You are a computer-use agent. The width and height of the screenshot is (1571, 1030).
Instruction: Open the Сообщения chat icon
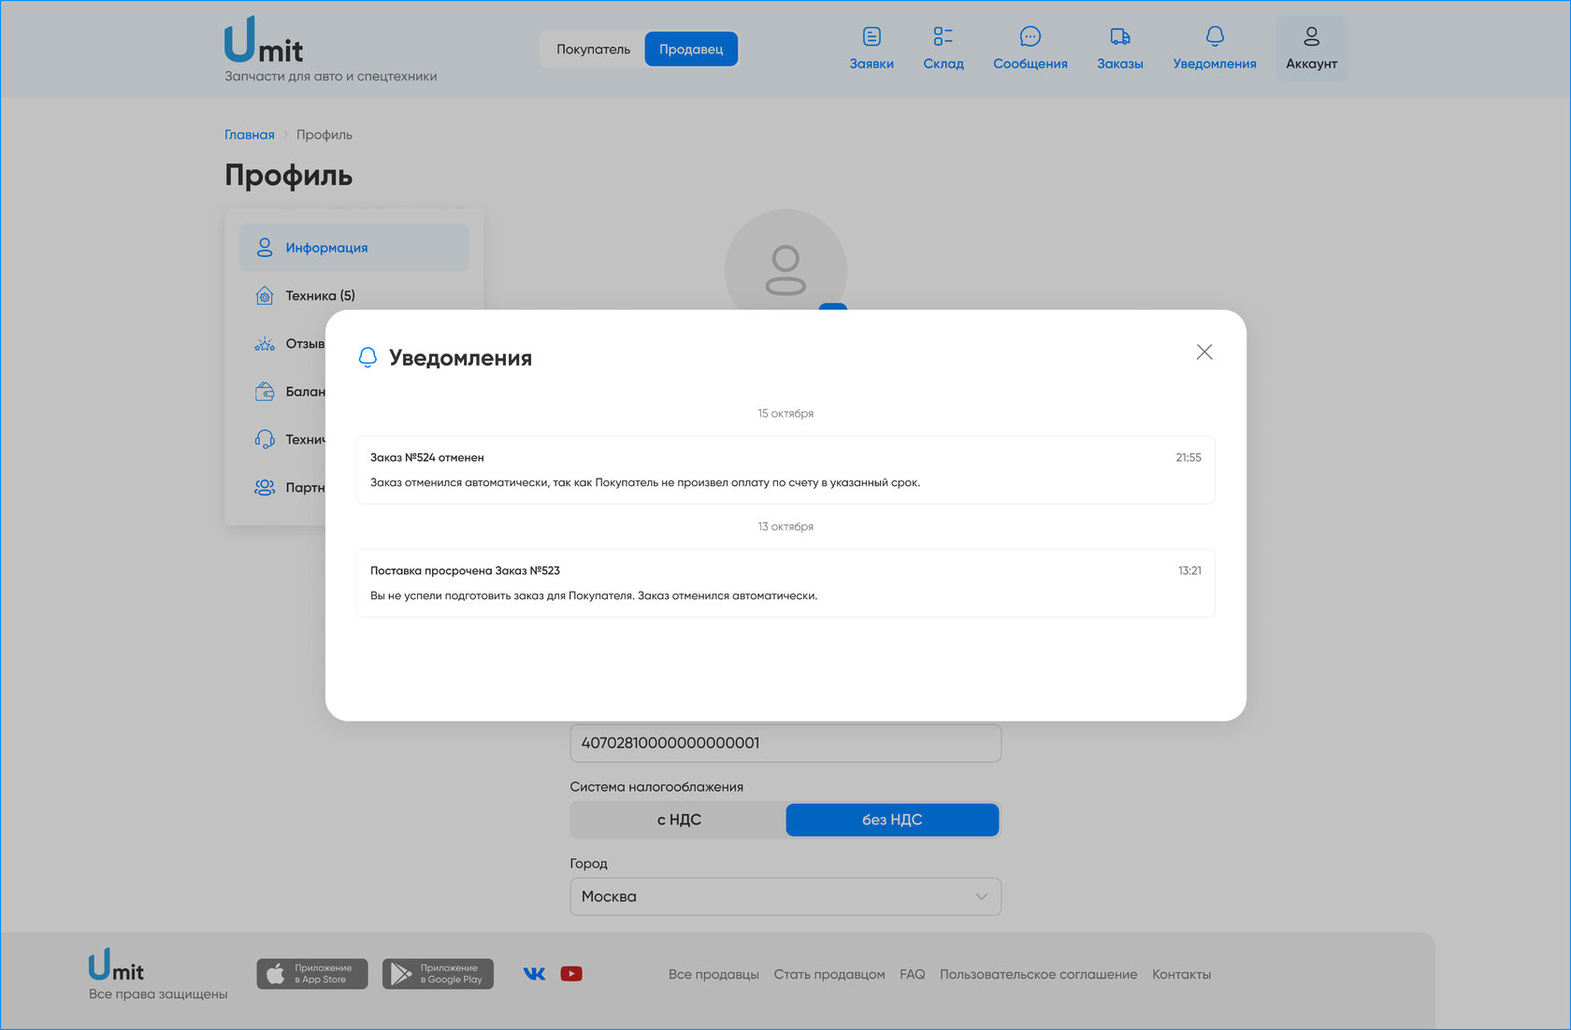1030,36
